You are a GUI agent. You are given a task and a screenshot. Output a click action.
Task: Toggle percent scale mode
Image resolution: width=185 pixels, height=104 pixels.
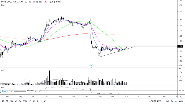[x=172, y=101]
